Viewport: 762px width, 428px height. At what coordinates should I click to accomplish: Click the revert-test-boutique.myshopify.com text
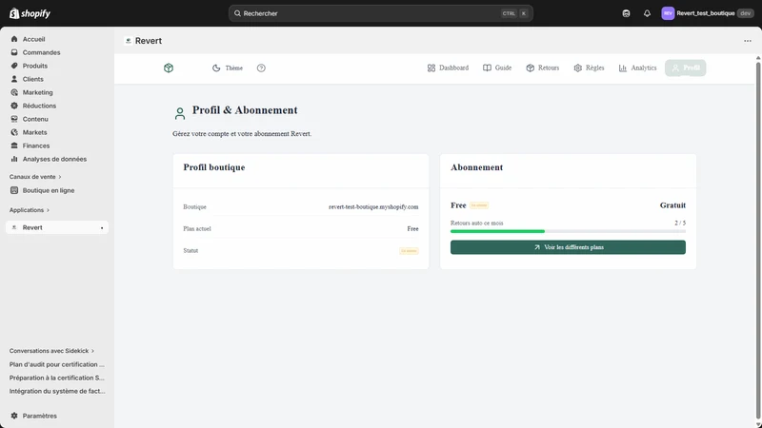pos(373,206)
